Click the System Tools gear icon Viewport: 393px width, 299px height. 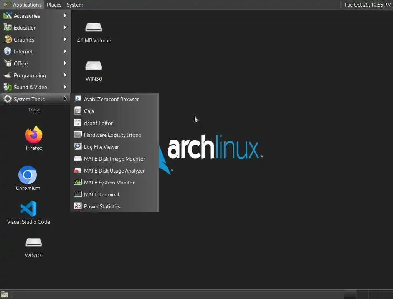click(8, 99)
